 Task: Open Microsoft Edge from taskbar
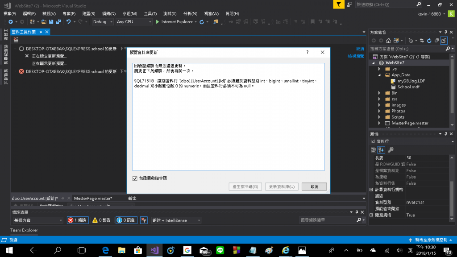click(105, 250)
